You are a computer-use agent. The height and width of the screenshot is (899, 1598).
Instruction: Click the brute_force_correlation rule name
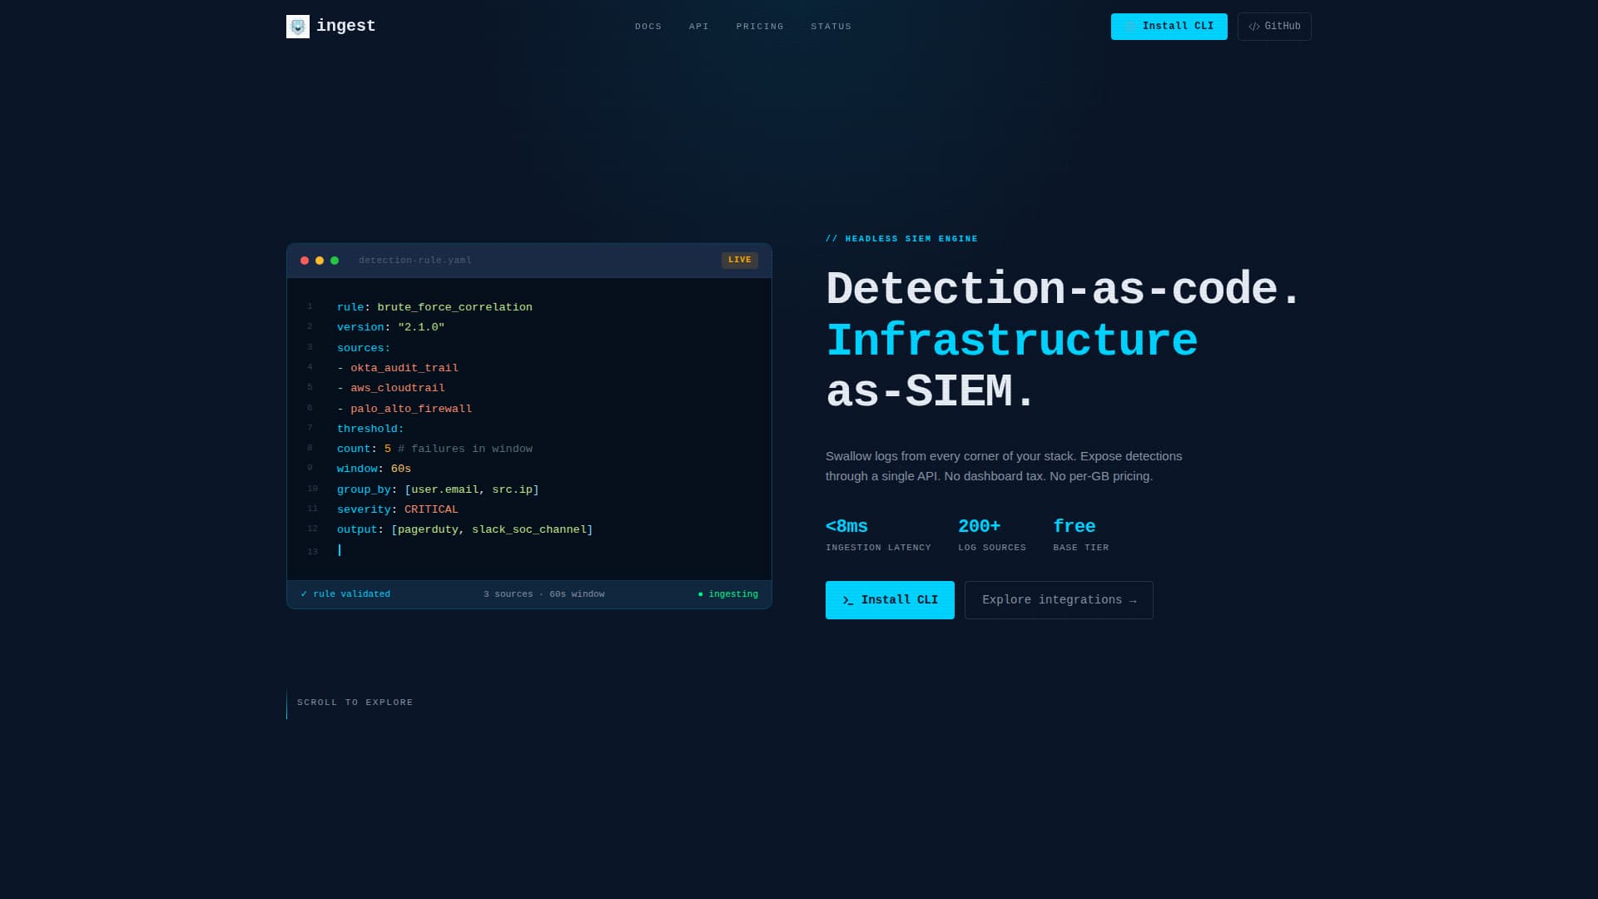pos(454,307)
